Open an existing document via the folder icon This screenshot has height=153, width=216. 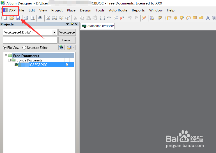(x=12, y=18)
